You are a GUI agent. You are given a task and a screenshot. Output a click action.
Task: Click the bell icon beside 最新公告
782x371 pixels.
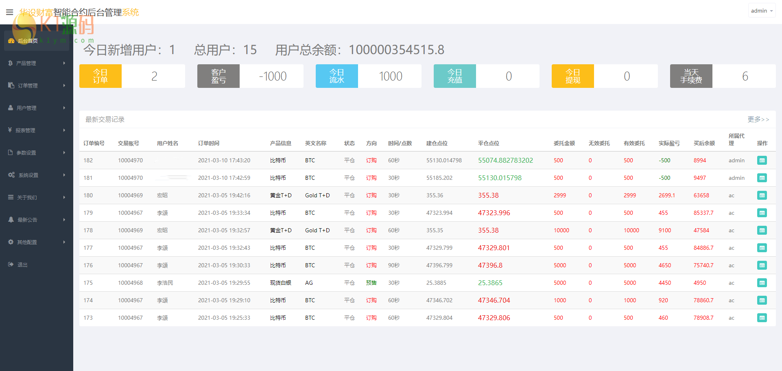click(x=11, y=220)
